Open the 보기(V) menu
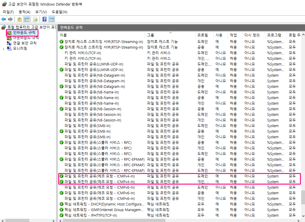 click(x=41, y=12)
